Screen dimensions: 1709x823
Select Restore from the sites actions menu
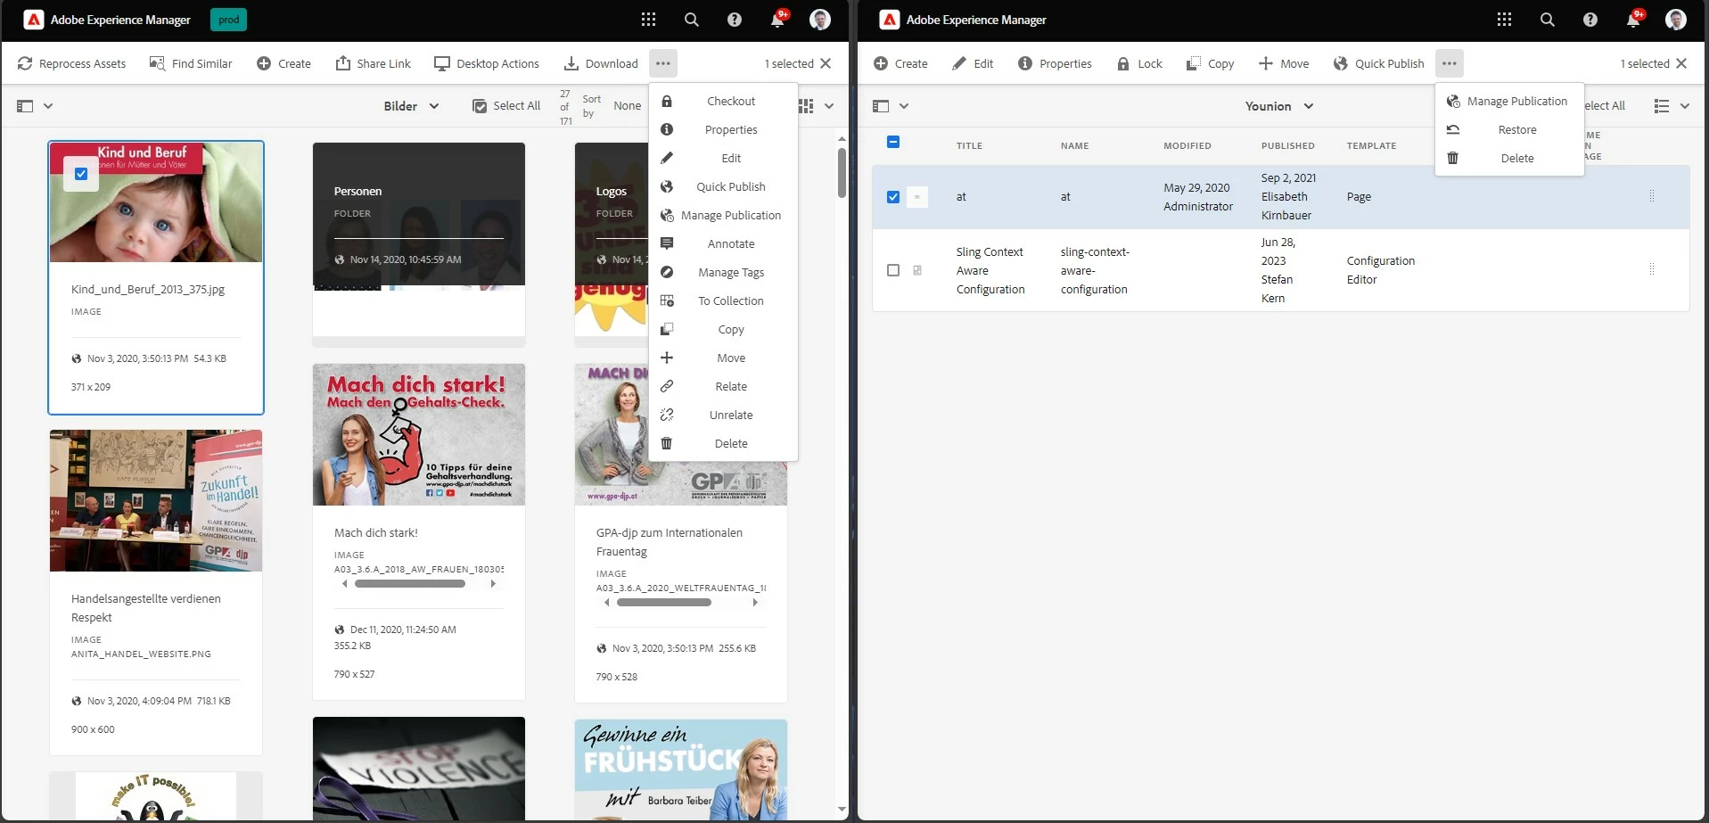1509,130
